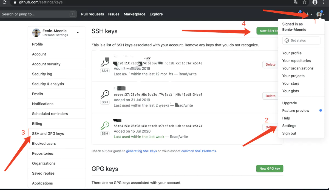Image resolution: width=329 pixels, height=190 pixels.
Task: Open Issues in the top navigation
Action: point(114,14)
